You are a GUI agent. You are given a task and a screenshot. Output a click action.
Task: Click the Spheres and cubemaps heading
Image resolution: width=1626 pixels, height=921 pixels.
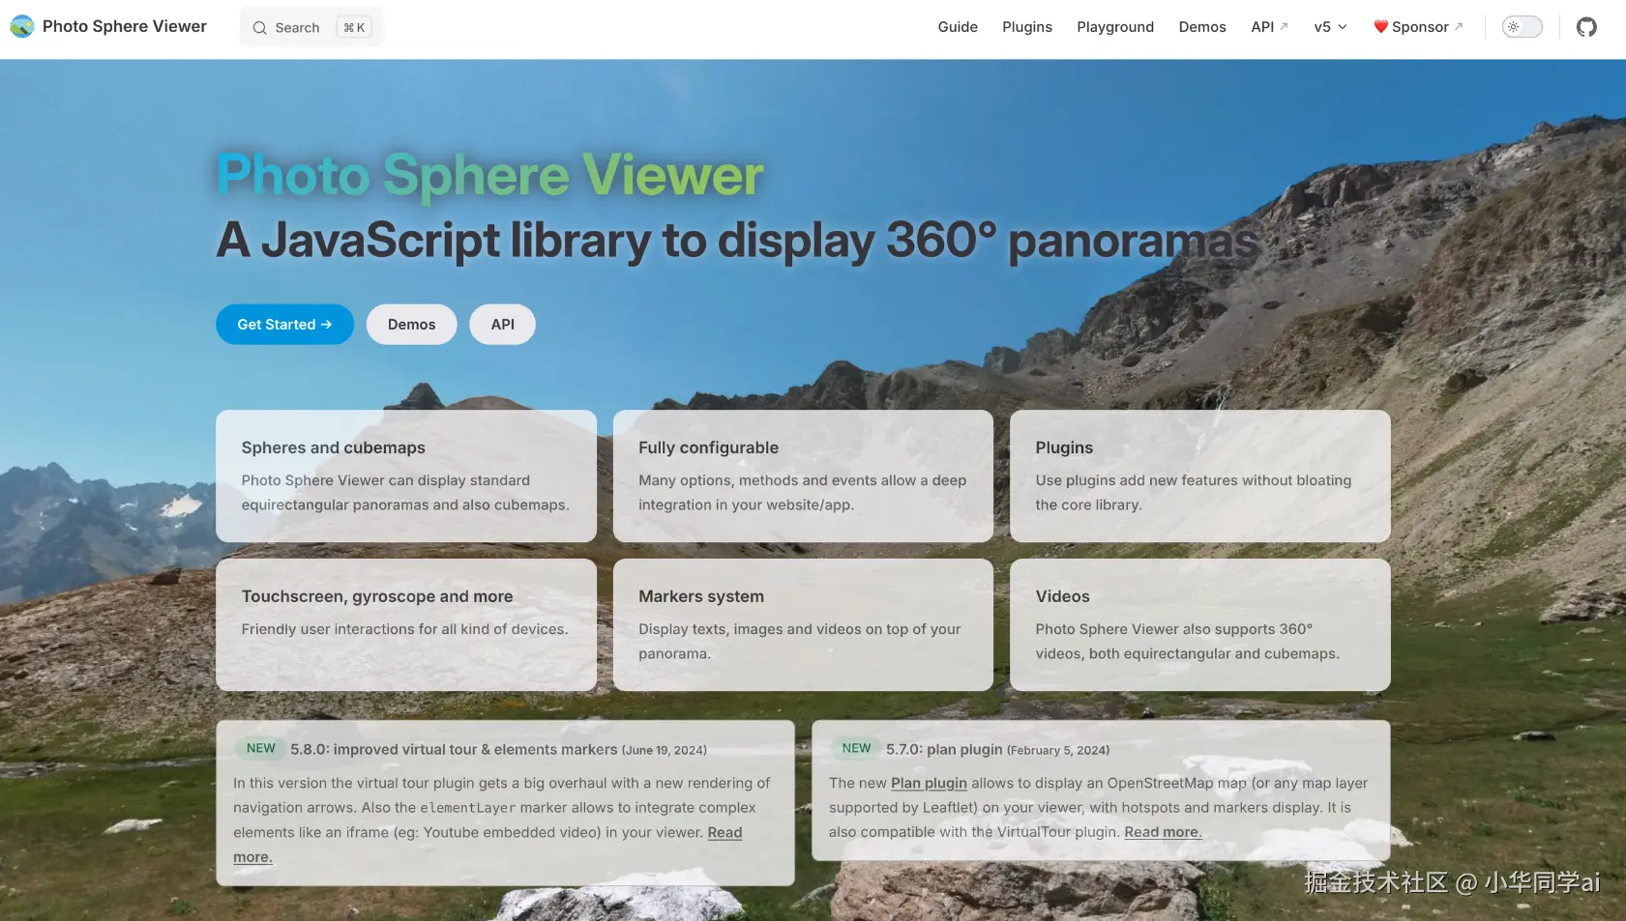(x=334, y=447)
